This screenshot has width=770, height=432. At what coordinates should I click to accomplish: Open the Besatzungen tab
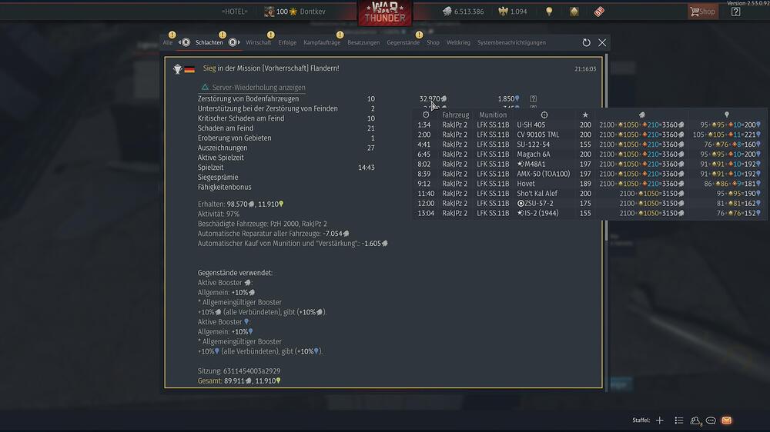click(363, 42)
